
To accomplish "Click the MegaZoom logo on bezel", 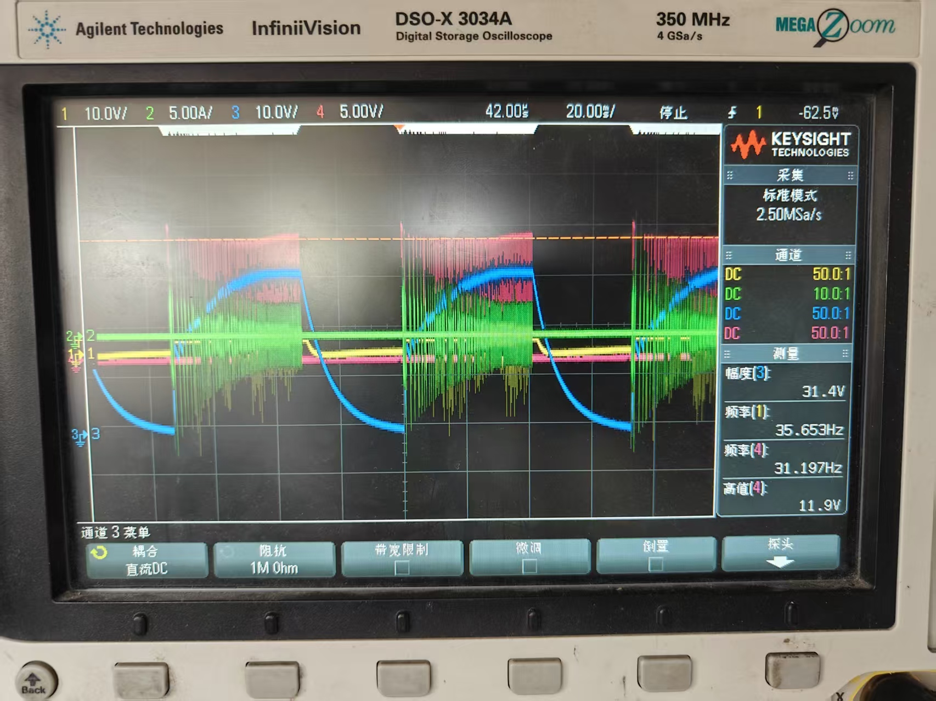I will (835, 26).
